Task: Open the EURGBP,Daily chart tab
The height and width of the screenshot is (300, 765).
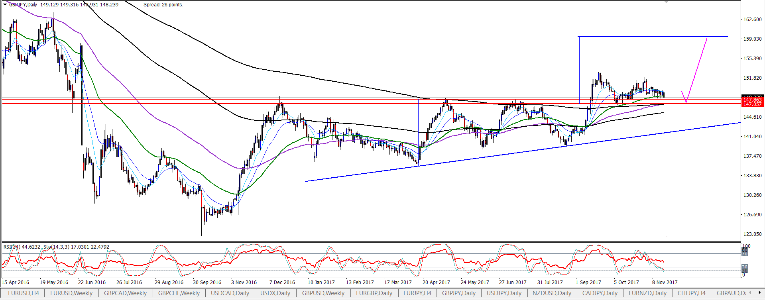Action: click(x=374, y=293)
